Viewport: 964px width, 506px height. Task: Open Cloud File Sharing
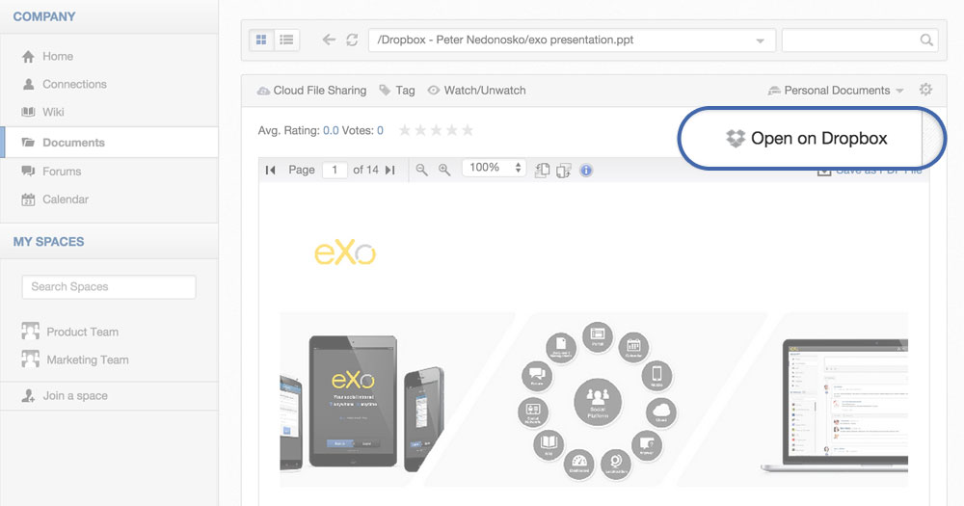(311, 91)
